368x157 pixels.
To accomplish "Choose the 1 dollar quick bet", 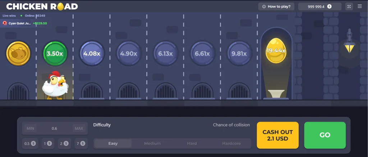I will (x=48, y=143).
